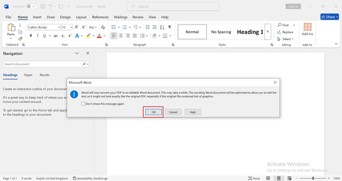Close the Microsoft Word dialog with X
Image resolution: width=342 pixels, height=181 pixels.
click(x=275, y=82)
